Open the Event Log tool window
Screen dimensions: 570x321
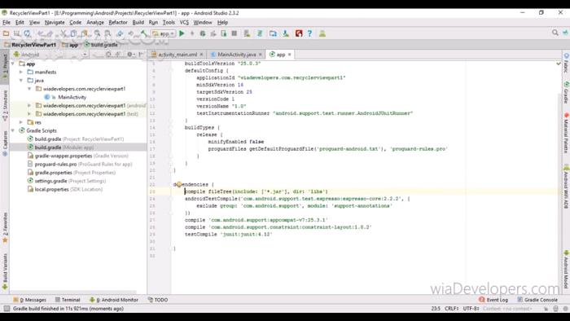click(x=493, y=300)
